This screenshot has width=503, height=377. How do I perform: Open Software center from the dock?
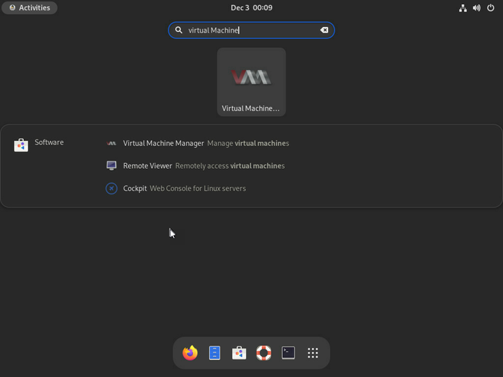pos(239,353)
